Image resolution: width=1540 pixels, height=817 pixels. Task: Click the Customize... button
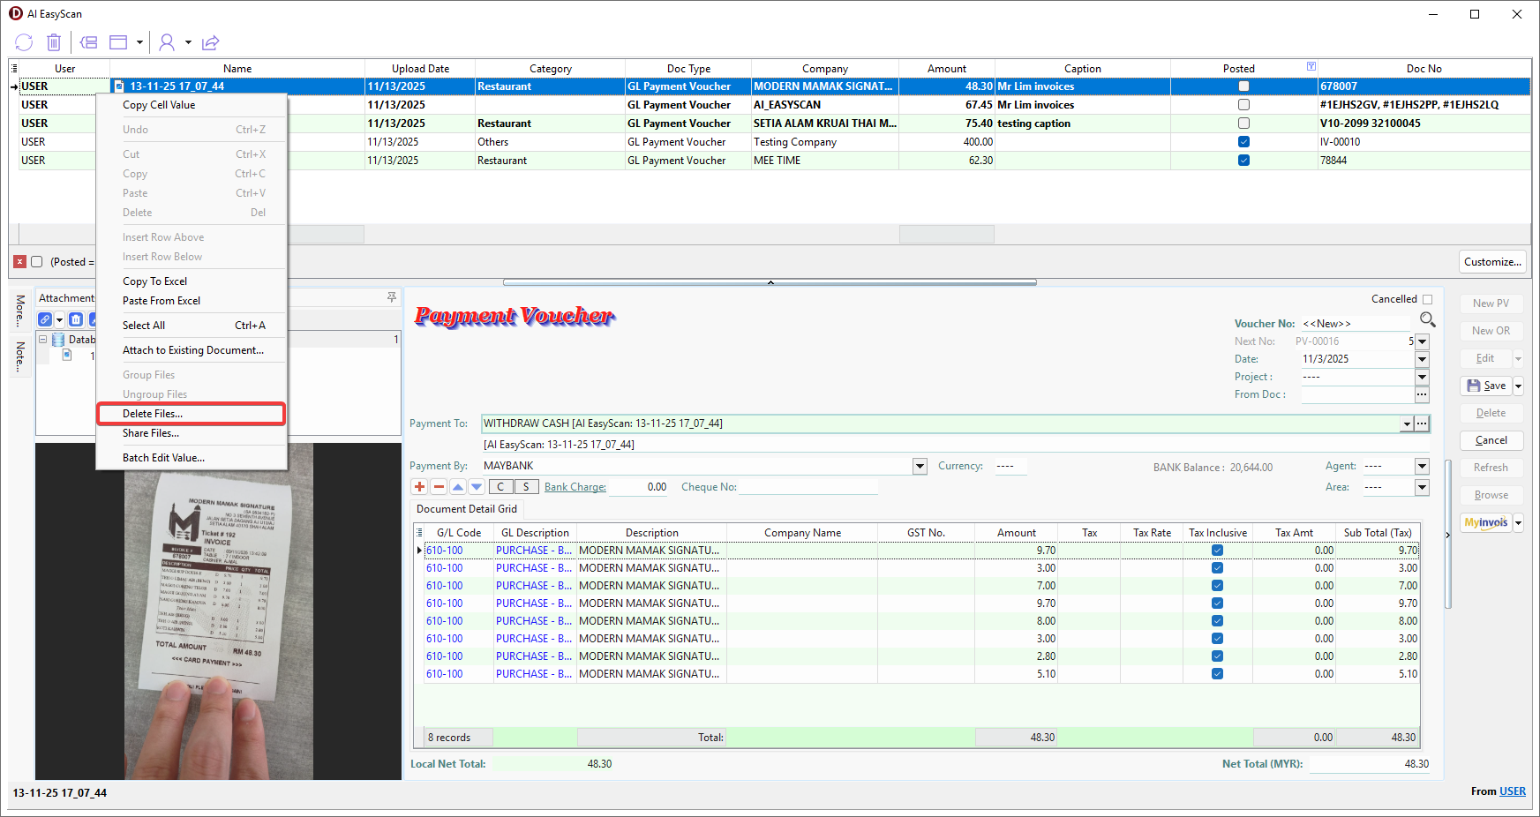(x=1492, y=262)
